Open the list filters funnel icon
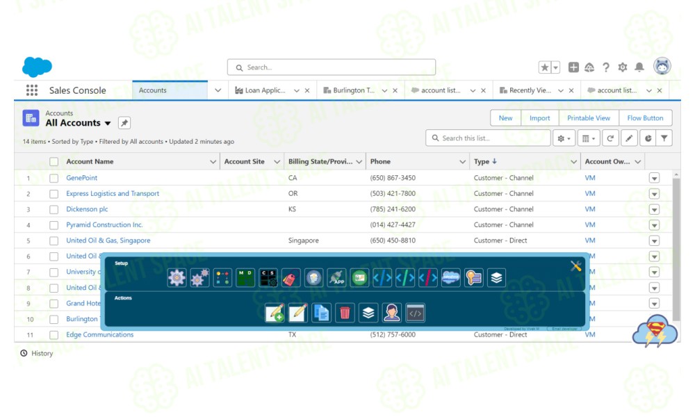Viewport: 695px width, 417px height. [x=664, y=138]
